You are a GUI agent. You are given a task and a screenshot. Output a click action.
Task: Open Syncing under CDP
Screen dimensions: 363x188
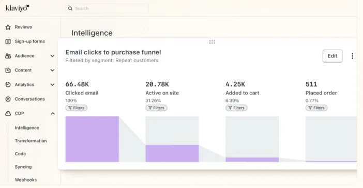click(23, 167)
